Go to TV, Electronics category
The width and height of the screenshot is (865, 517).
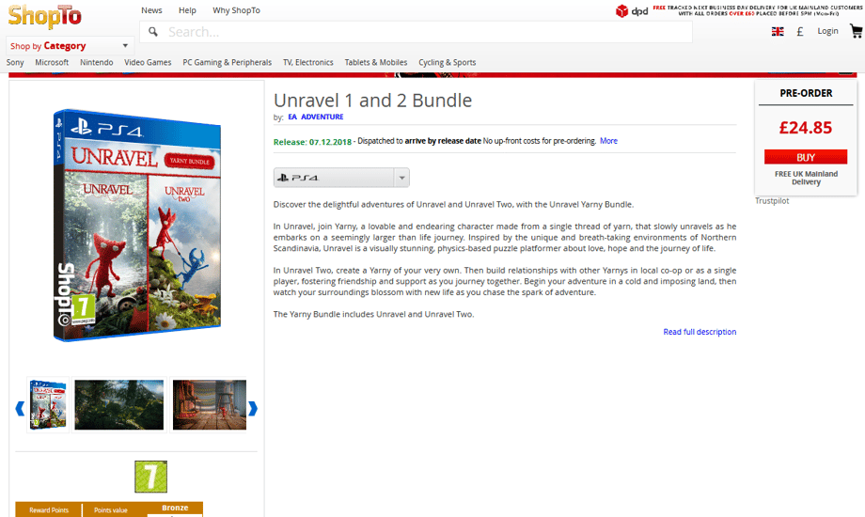(308, 62)
